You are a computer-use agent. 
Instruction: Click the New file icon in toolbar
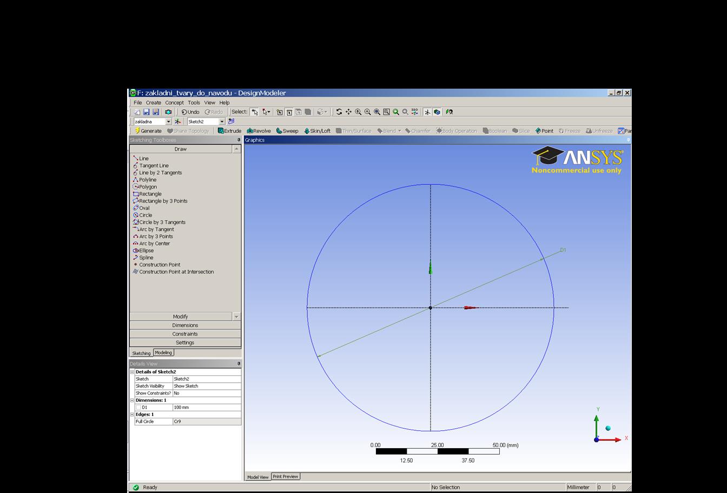pos(137,112)
